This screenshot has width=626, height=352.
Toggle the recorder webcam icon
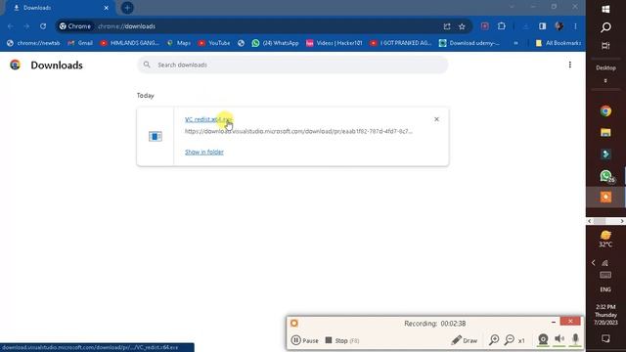point(543,339)
